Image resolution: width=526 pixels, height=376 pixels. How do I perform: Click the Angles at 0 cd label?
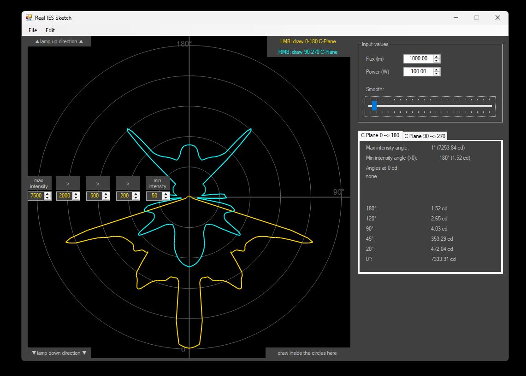[382, 168]
